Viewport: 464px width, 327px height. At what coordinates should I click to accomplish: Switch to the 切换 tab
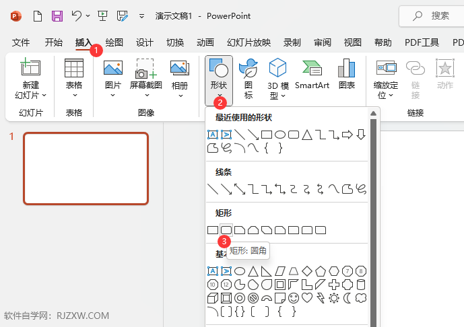click(175, 42)
